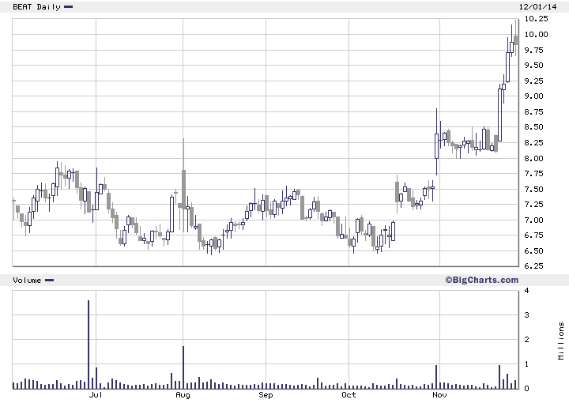Screen dimensions: 569x403
Task: Select the 7.50 price axis label
Action: 533,189
